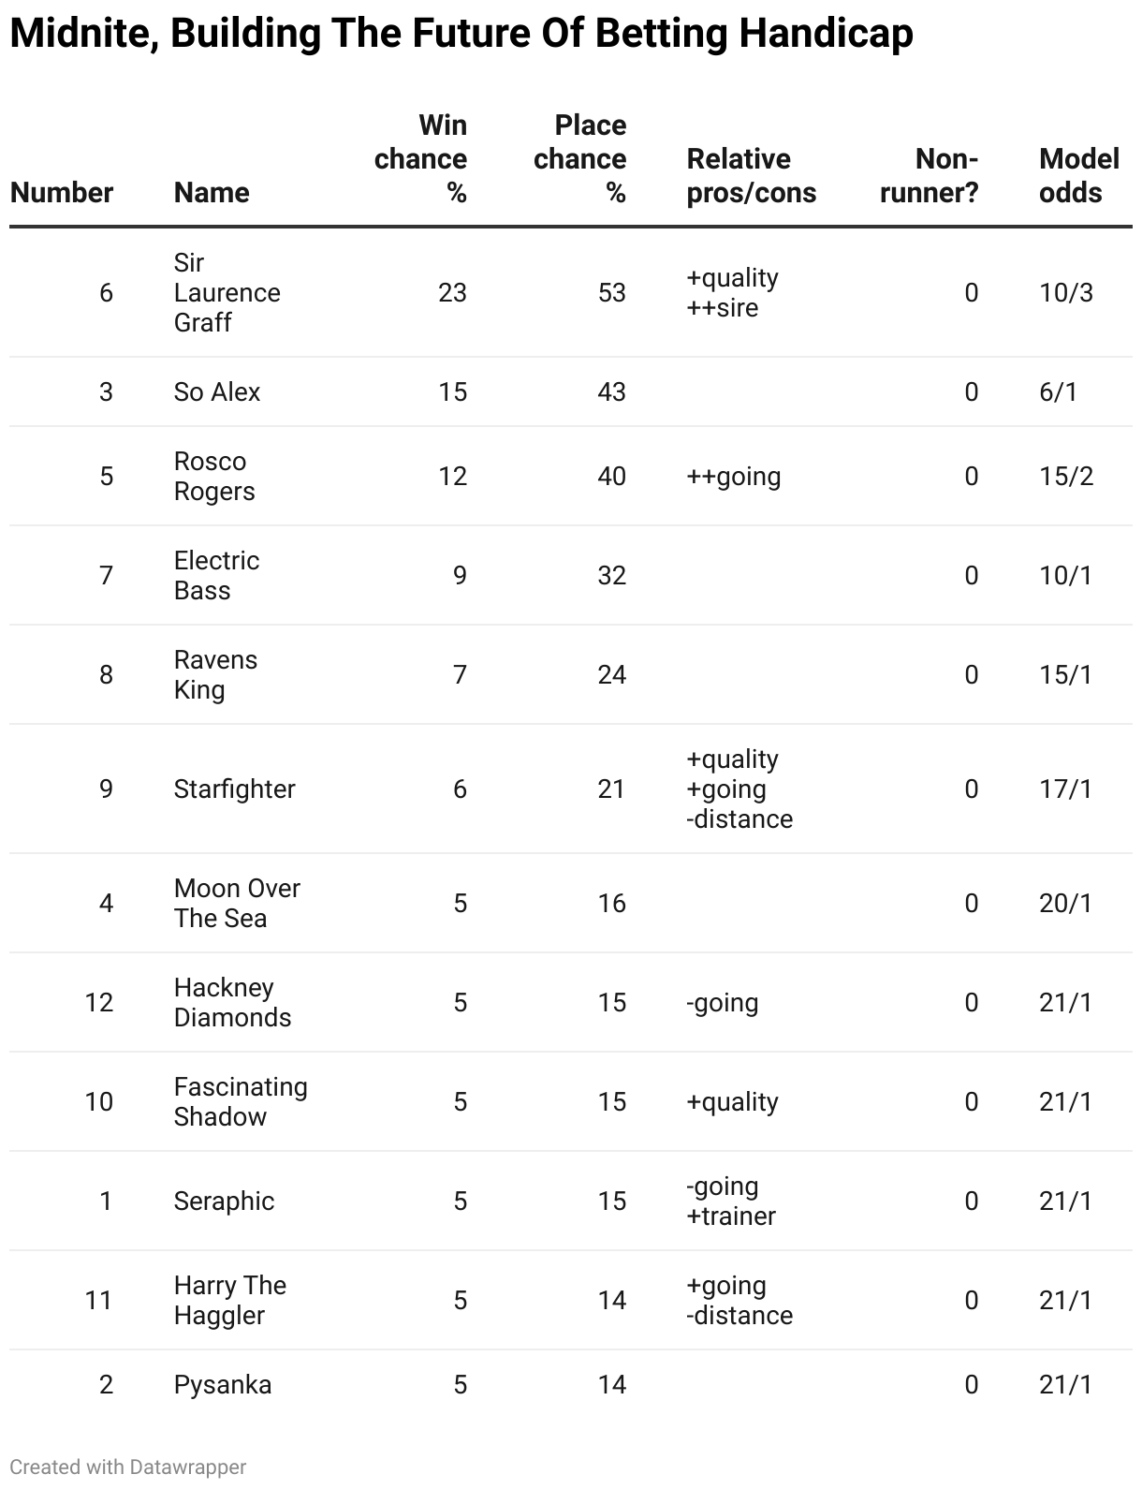Click the Non-runner? column header
Image resolution: width=1142 pixels, height=1489 pixels.
(x=929, y=175)
